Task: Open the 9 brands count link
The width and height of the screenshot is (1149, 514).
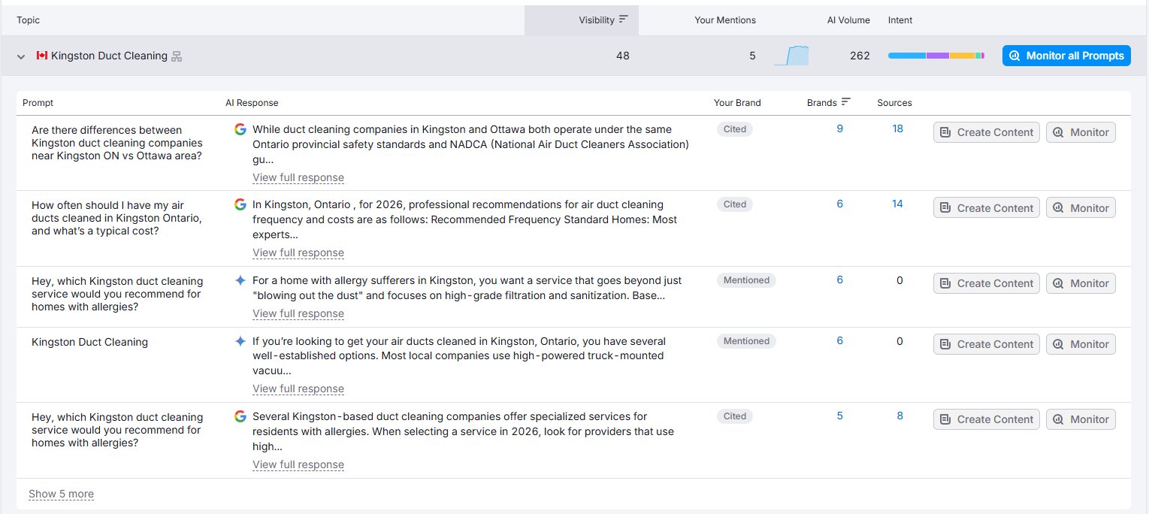Action: 840,129
